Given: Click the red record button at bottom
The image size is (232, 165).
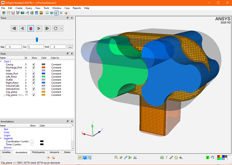Looking at the screenshot, I should pyautogui.click(x=48, y=157).
